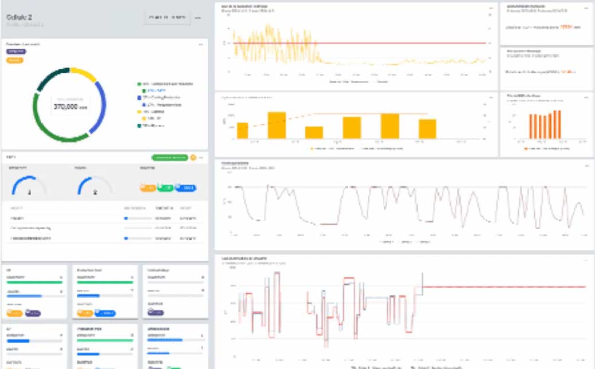595x369 pixels.
Task: Toggle the dark teal legend entry beside the donut
Action: (151, 125)
